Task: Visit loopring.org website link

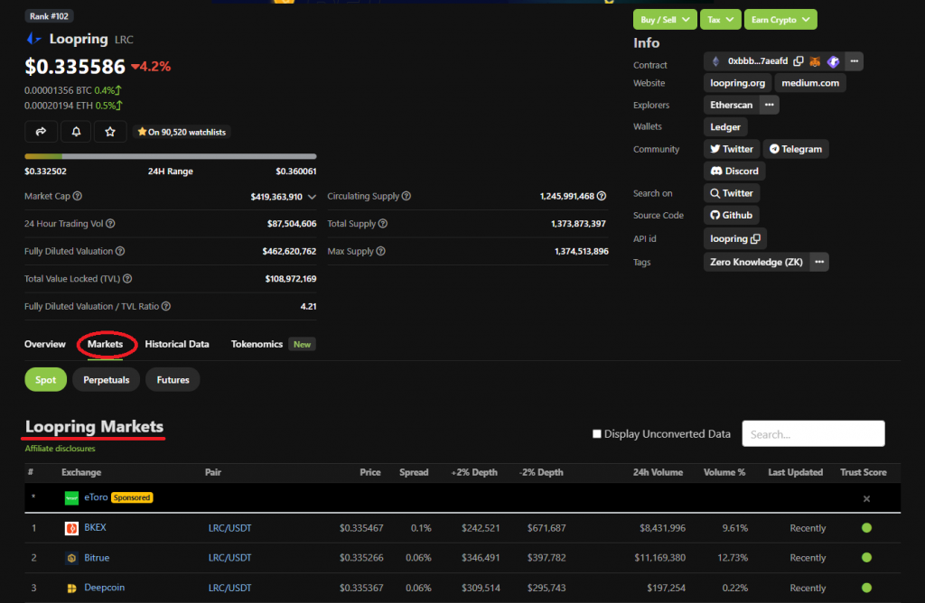Action: [737, 83]
